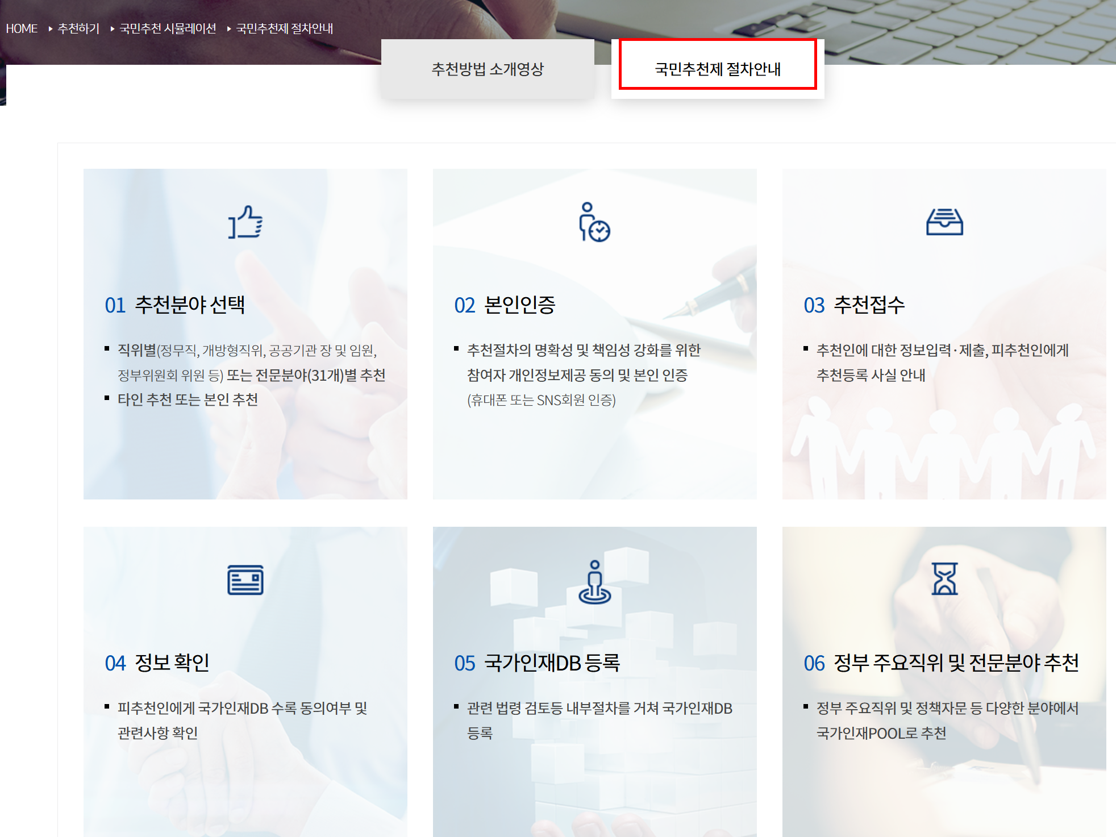Click the inbox tray icon in step 03
Image resolution: width=1116 pixels, height=837 pixels.
[944, 222]
